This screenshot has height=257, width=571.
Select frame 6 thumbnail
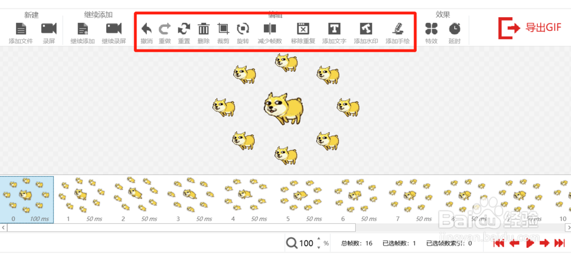(x=357, y=199)
